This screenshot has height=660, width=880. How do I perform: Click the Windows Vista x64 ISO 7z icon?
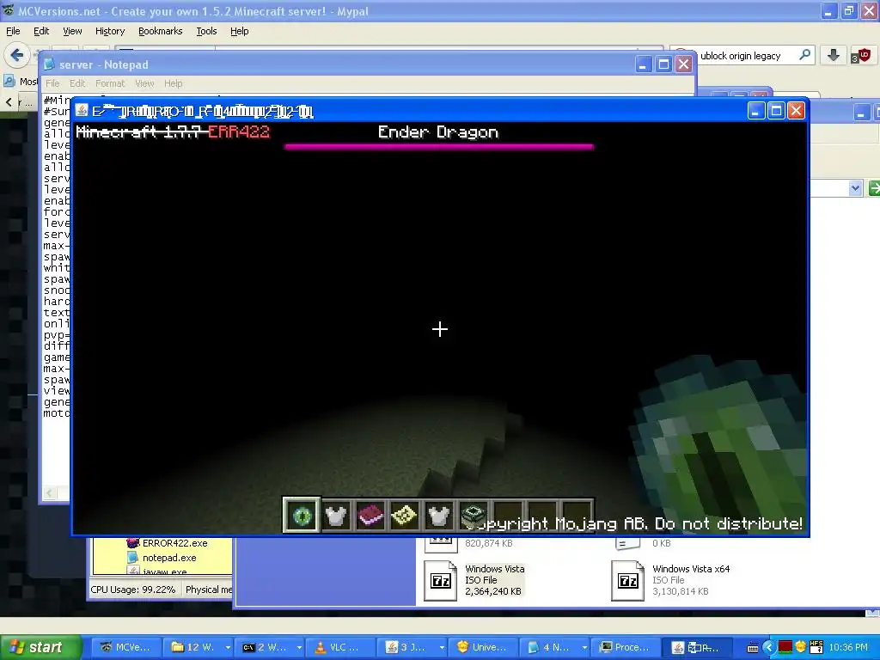pos(627,581)
